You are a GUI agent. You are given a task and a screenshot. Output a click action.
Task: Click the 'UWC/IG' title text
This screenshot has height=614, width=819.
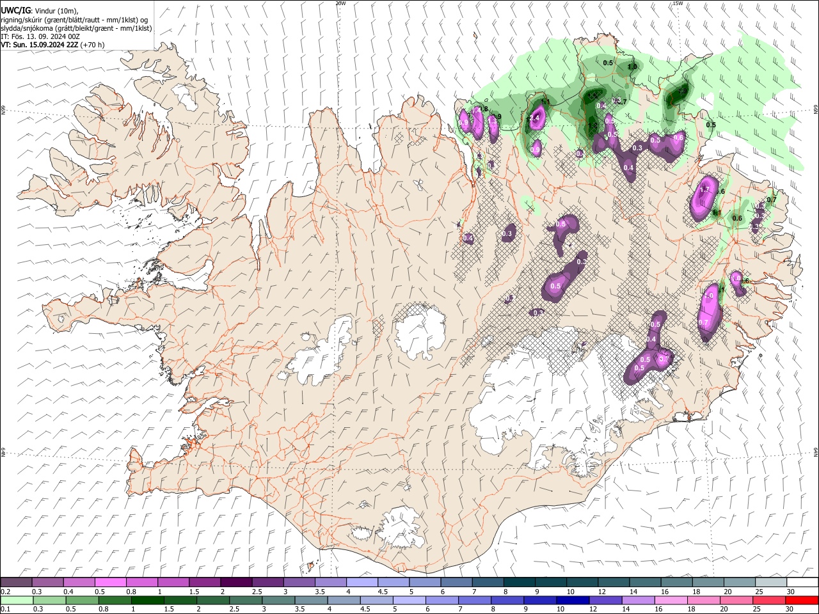pyautogui.click(x=15, y=10)
